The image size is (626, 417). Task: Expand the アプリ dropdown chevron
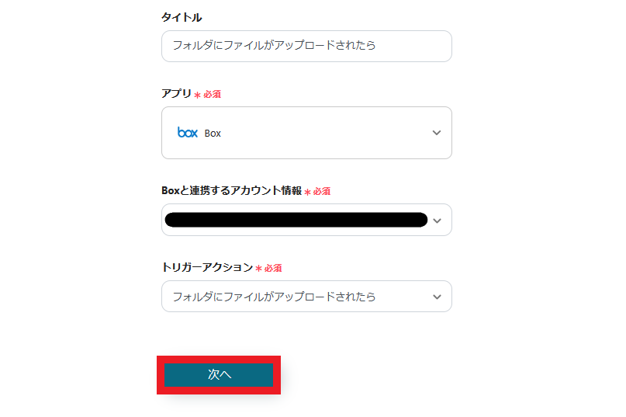click(x=437, y=133)
